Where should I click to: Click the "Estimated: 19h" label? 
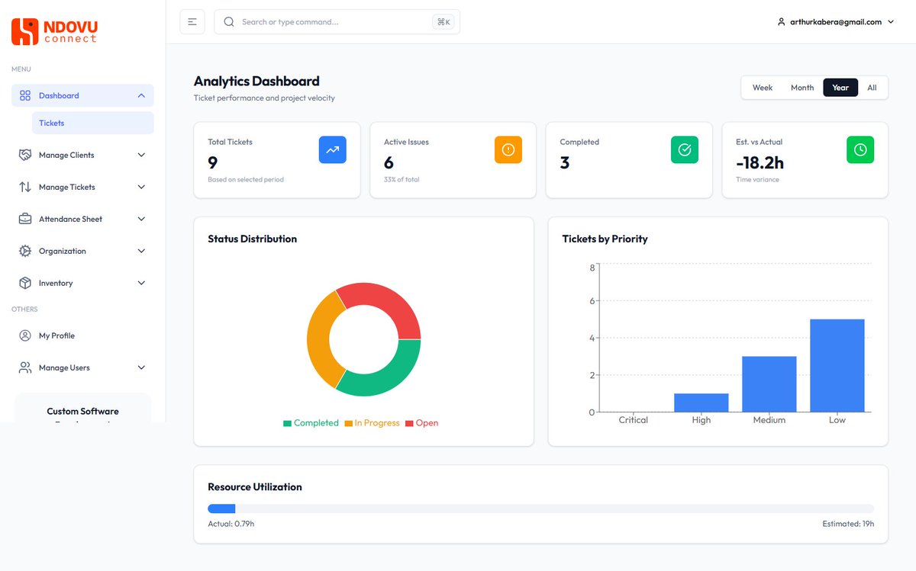tap(848, 524)
